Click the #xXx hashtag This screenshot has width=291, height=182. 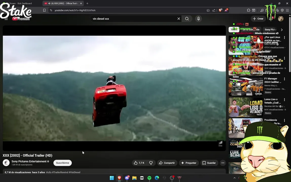pyautogui.click(x=49, y=172)
